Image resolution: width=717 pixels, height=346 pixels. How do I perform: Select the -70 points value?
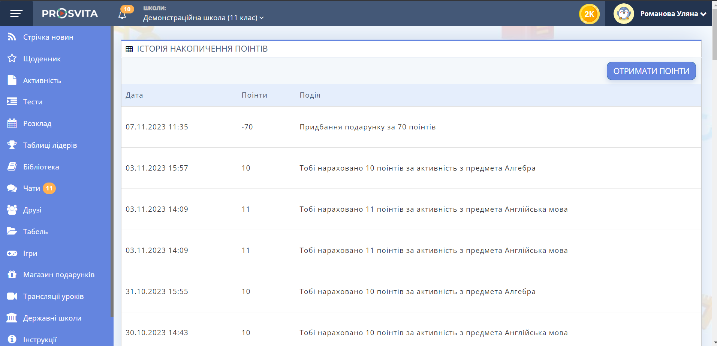coord(247,127)
